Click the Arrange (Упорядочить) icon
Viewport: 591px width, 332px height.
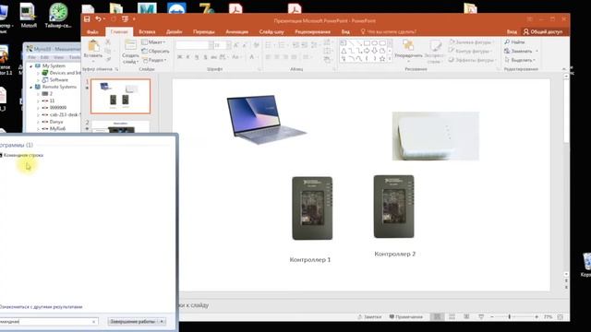click(x=408, y=45)
